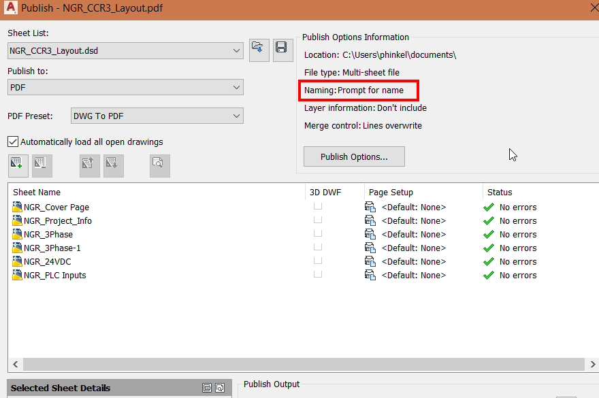
Task: Move the selected sheet down
Action: pyautogui.click(x=112, y=165)
